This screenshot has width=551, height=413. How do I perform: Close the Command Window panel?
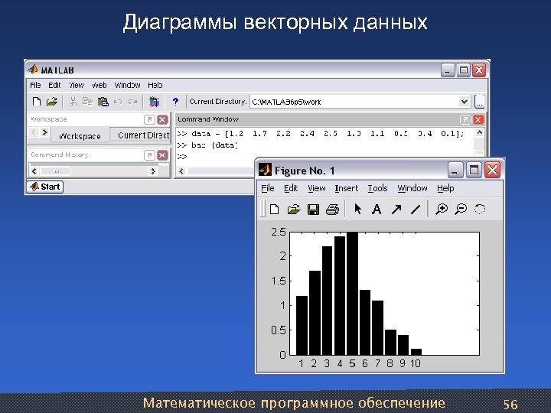[478, 120]
